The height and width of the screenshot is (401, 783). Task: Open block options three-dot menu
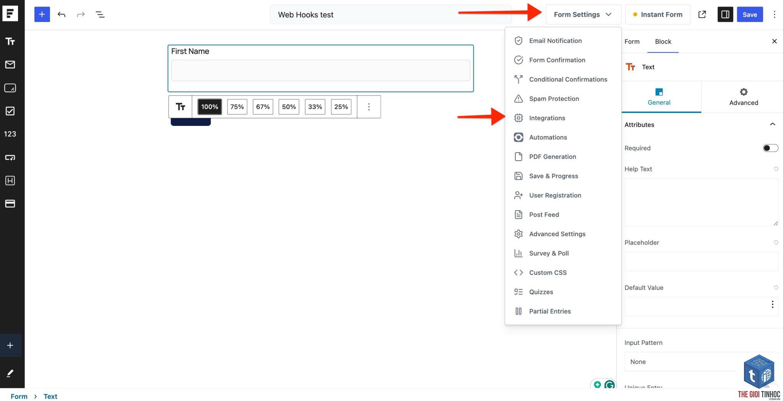point(369,107)
